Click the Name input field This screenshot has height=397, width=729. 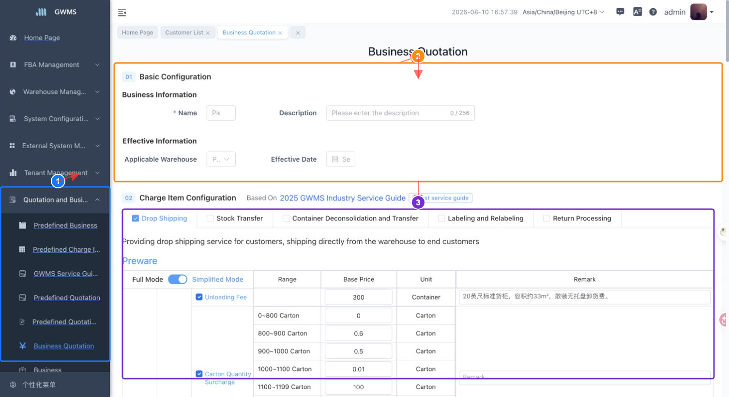[221, 113]
